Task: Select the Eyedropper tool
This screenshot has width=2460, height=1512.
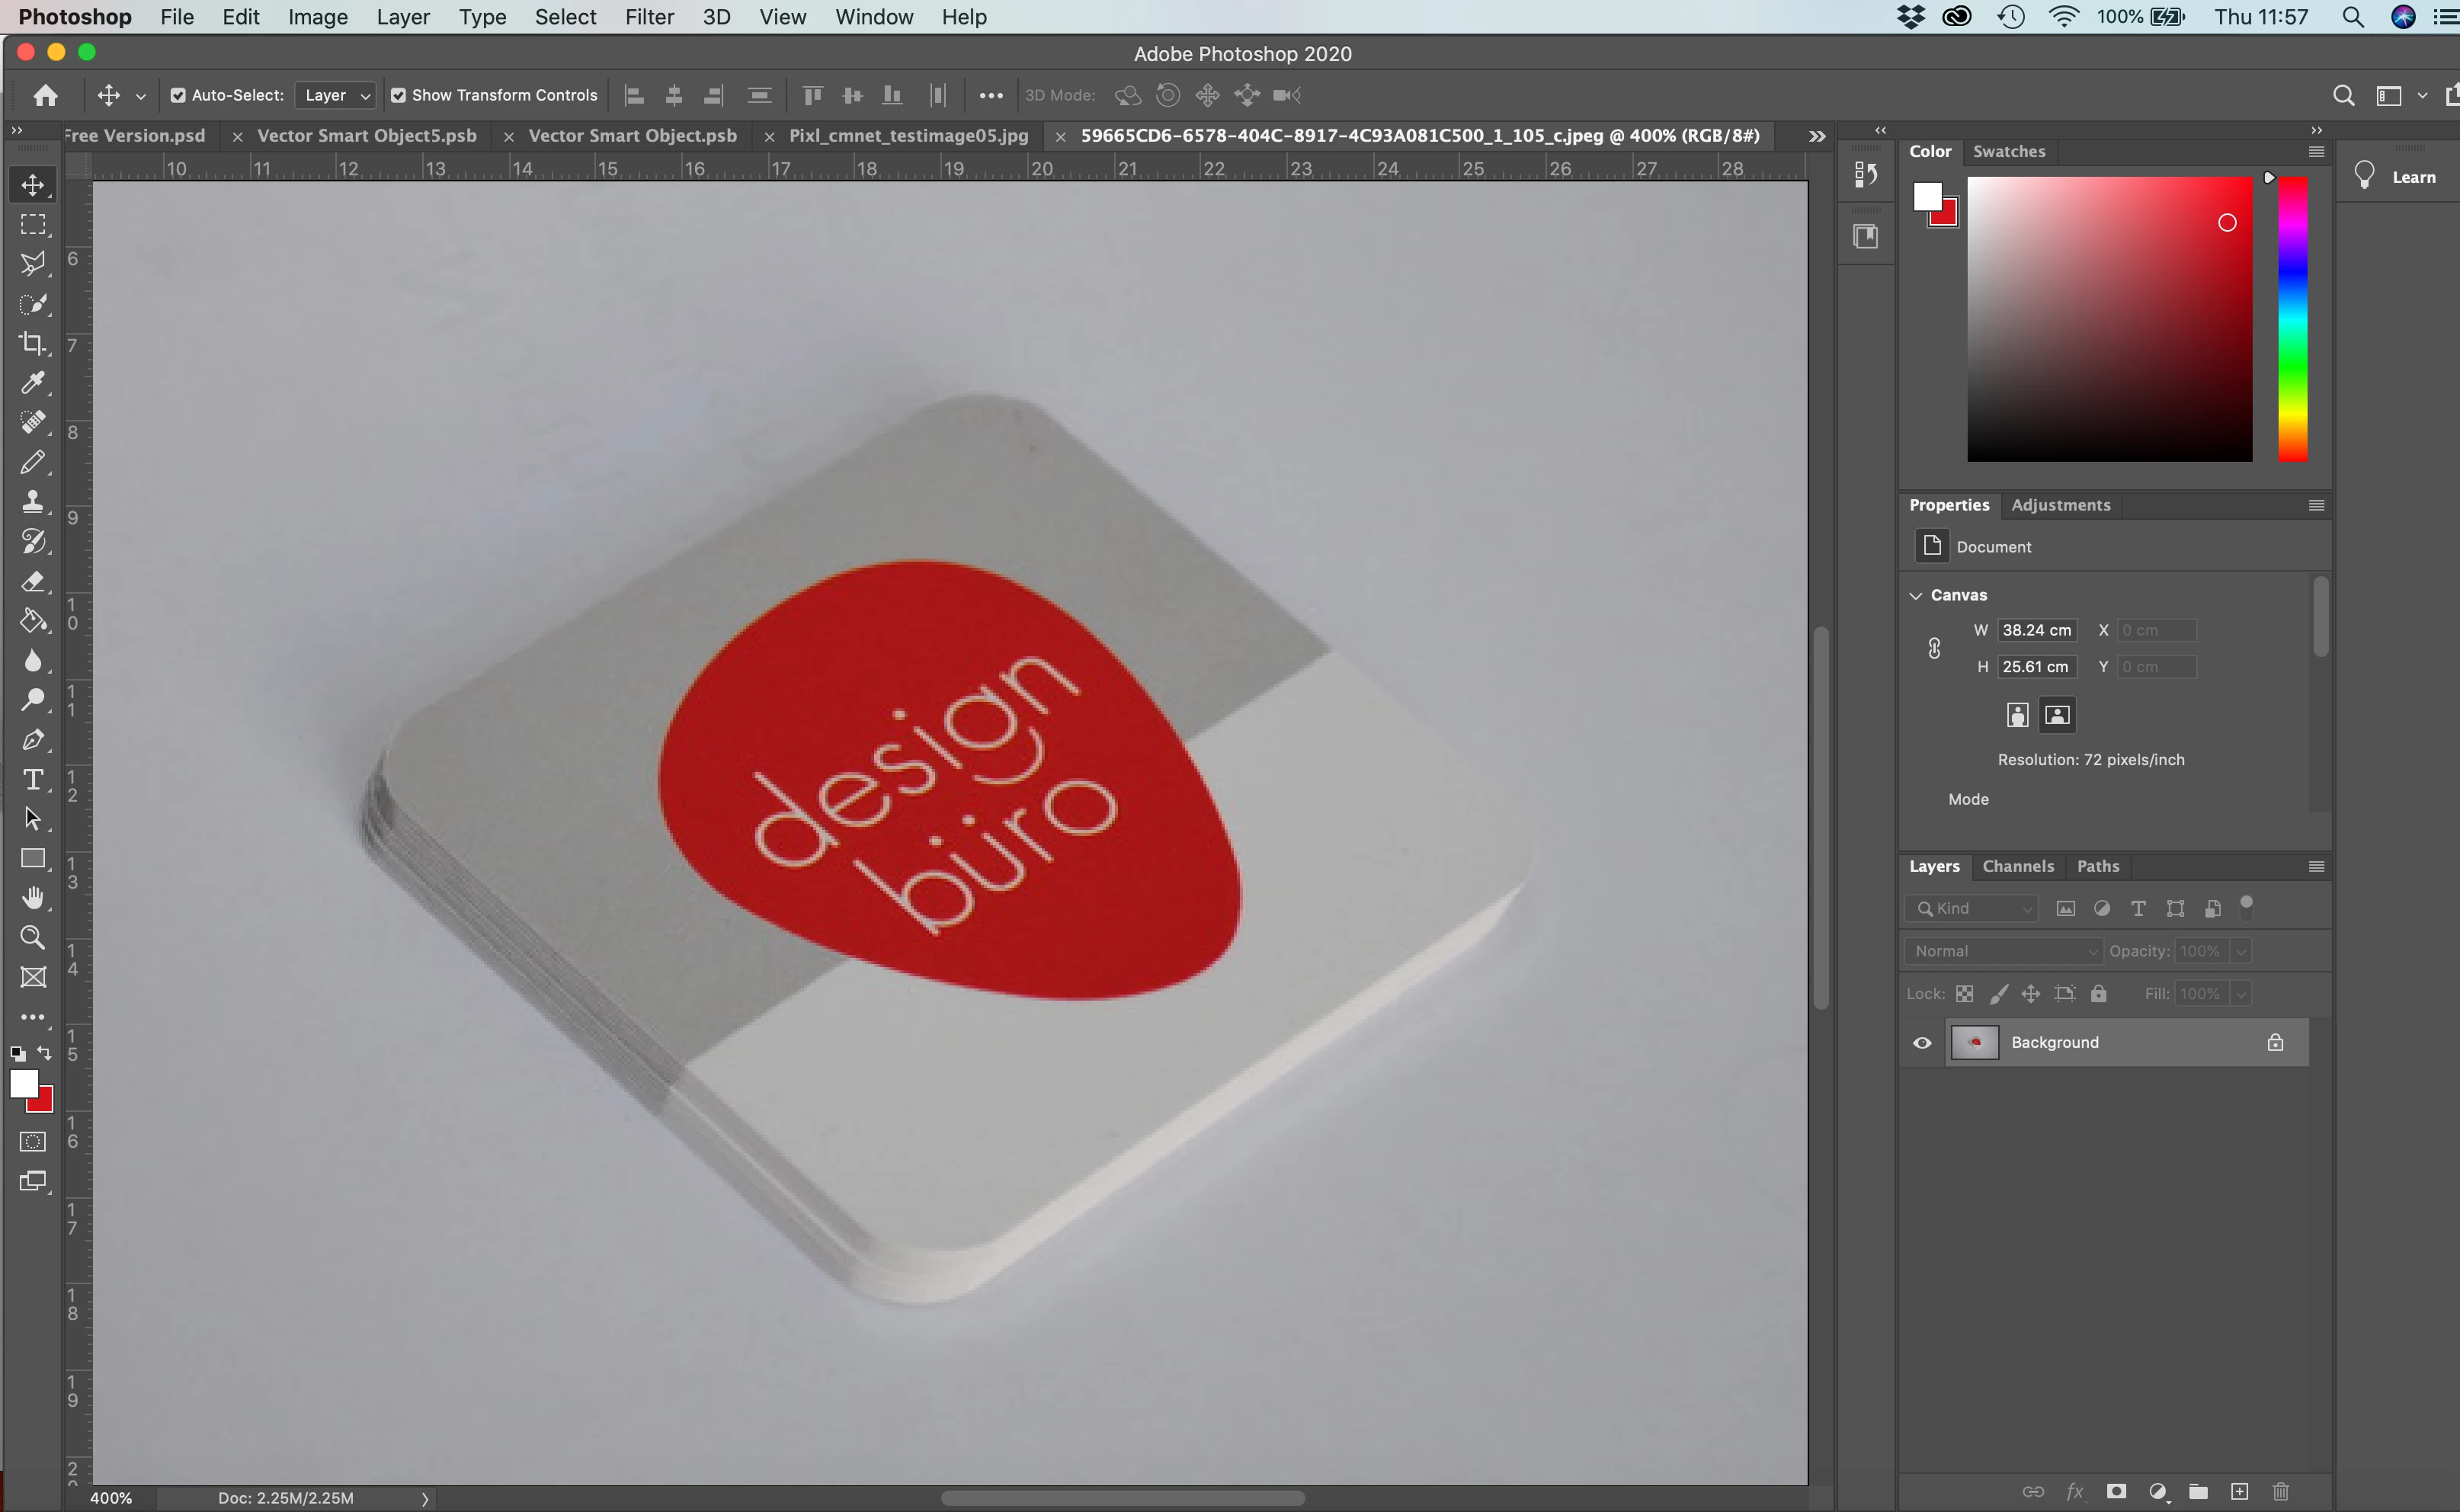Action: click(x=33, y=383)
